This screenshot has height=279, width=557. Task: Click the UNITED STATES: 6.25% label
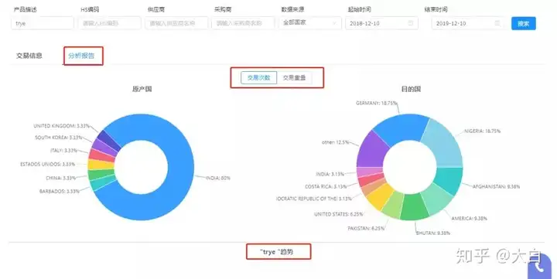coord(339,214)
